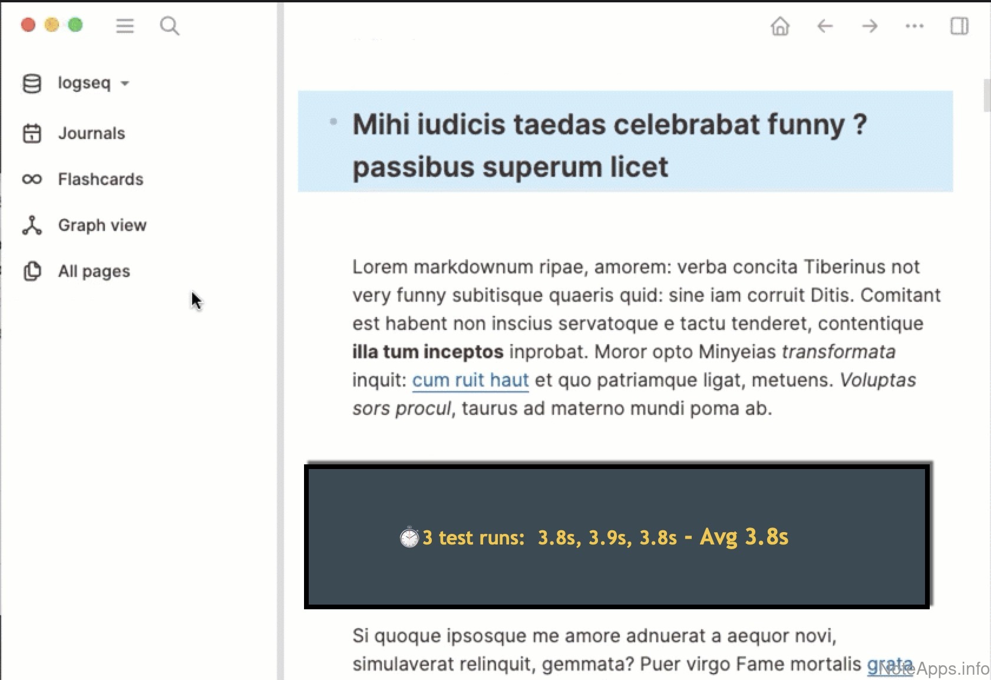
Task: Go forward with the right arrow
Action: click(870, 27)
